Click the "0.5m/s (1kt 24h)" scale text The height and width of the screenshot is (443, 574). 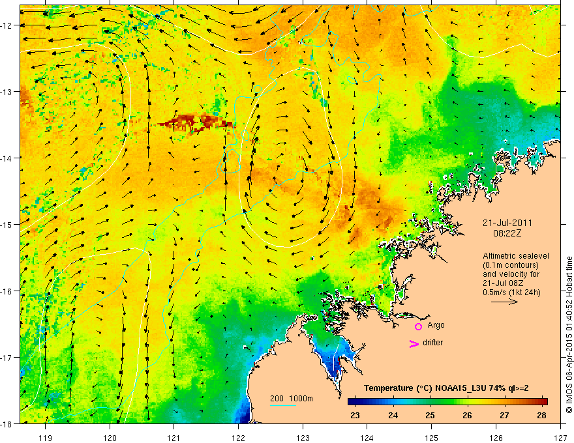[x=511, y=293]
